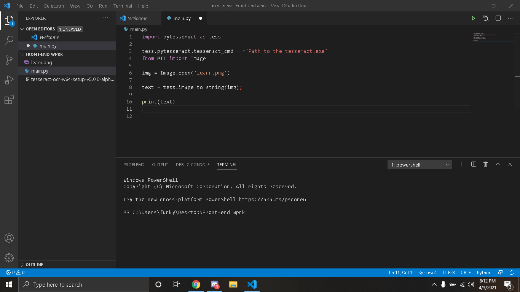Maximize the terminal panel with chevron up
Viewport: 520px width, 292px height.
[498, 164]
